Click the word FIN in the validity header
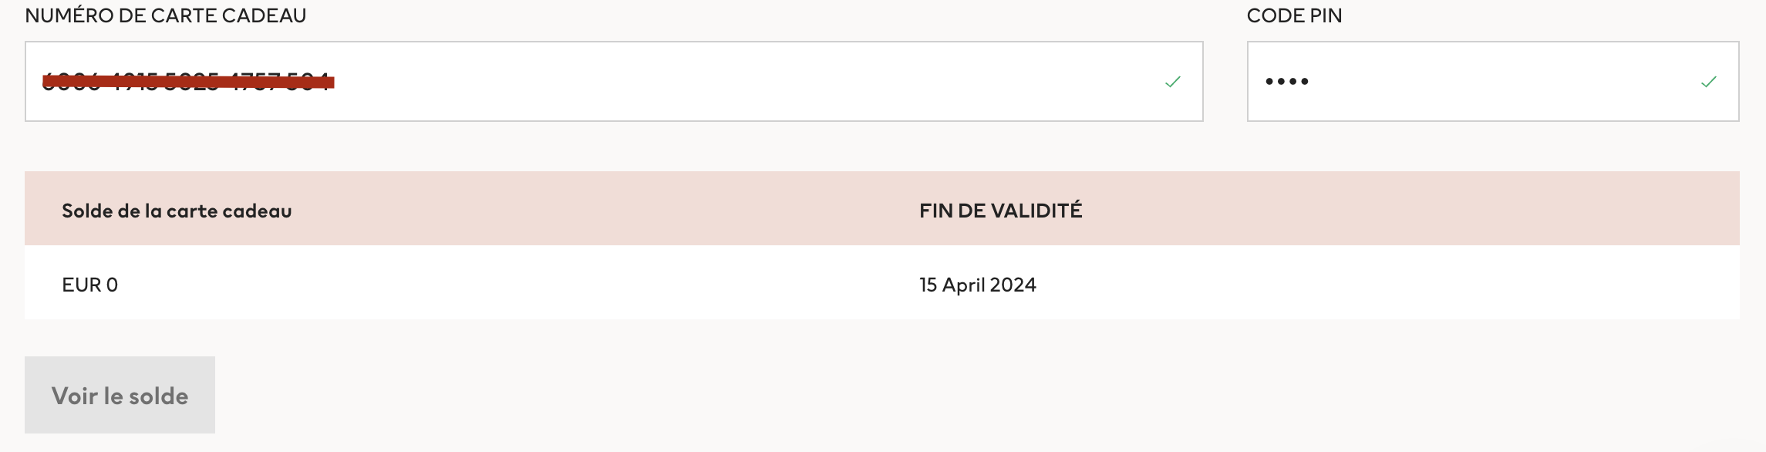The height and width of the screenshot is (452, 1766). (935, 211)
